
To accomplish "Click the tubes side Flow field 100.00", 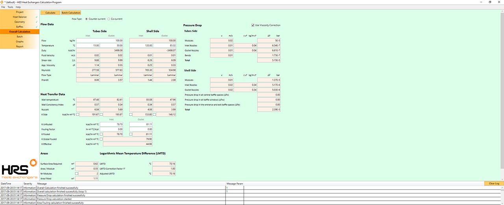I will click(x=100, y=41).
